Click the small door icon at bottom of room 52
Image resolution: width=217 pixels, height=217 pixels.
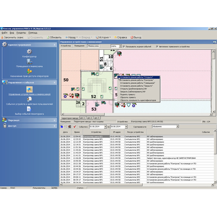(x=101, y=97)
